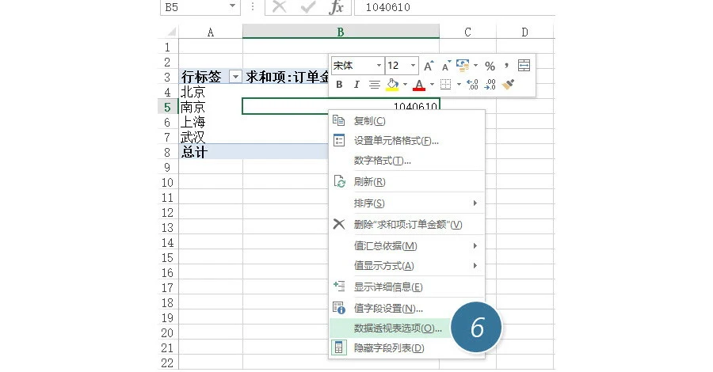Viewport: 713px width, 372px height.
Task: Select the 求和项:订单金额 header cell
Action: 285,77
